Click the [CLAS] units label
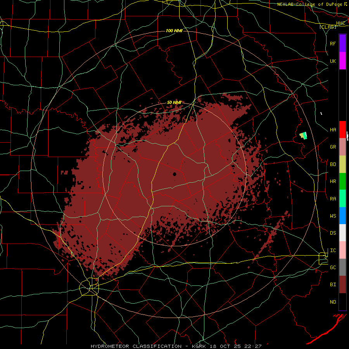 click(328, 27)
